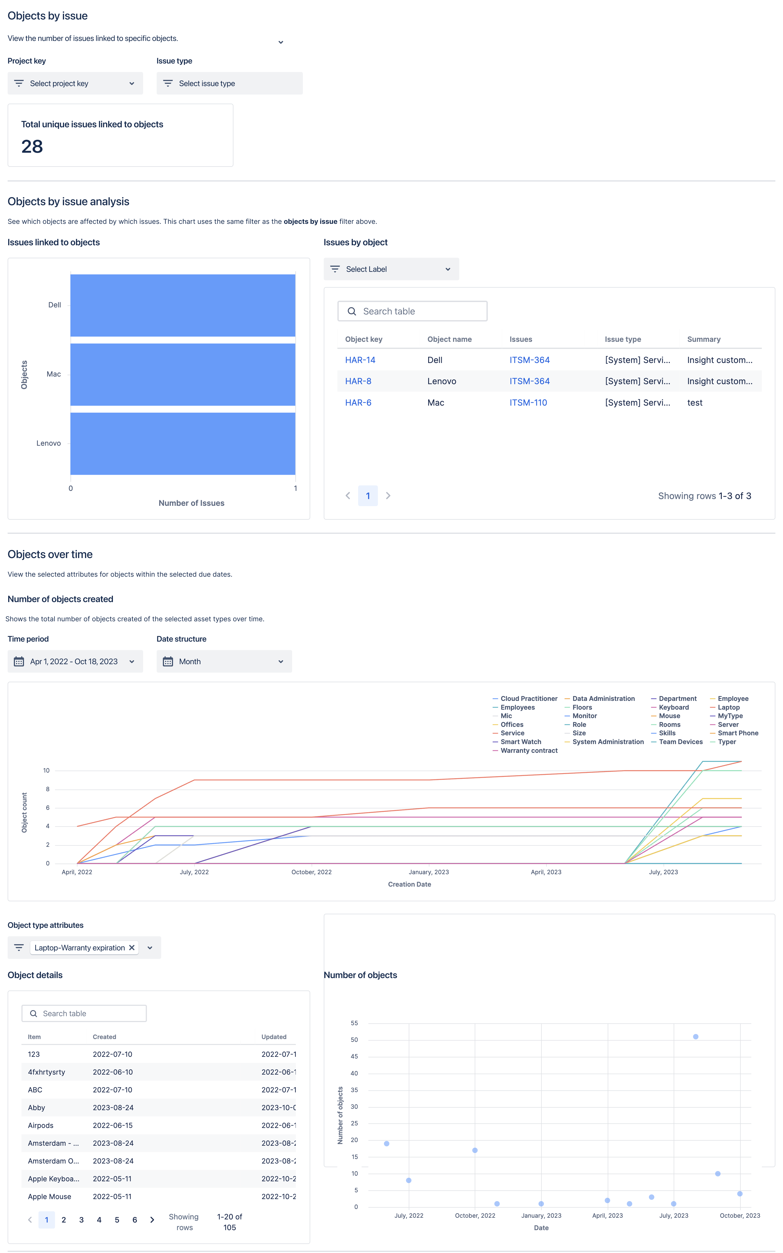Click the Object details search field

click(84, 1013)
